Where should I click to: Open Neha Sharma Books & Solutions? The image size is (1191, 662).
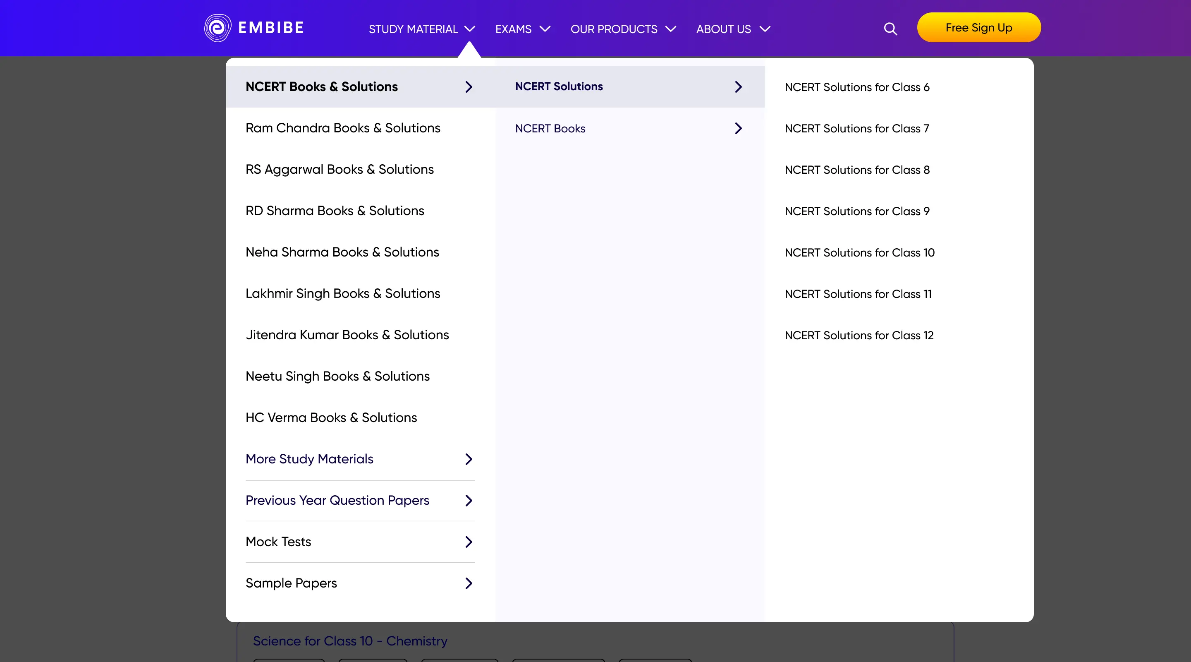[x=342, y=252]
